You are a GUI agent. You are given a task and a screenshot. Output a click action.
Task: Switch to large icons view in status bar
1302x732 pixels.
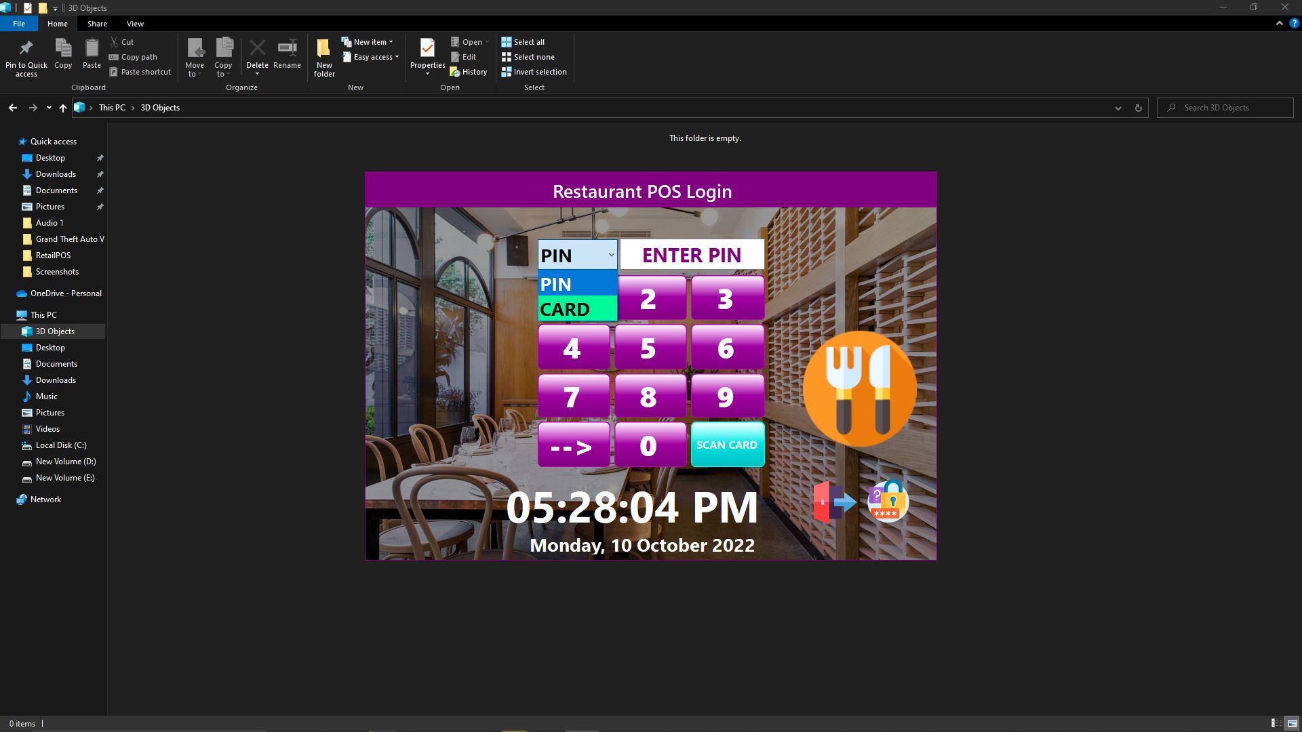[1293, 723]
